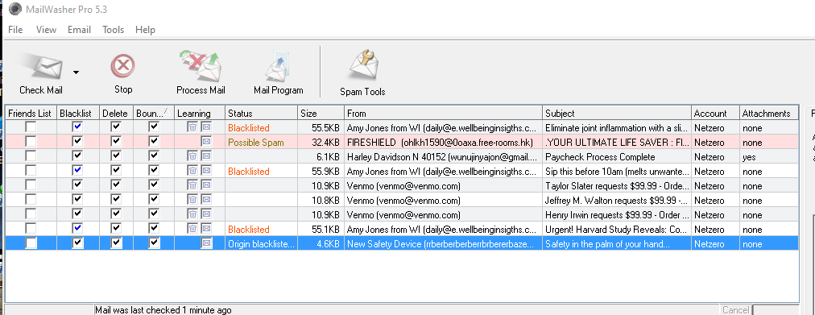Click the 32.4KB size cell
The height and width of the screenshot is (315, 815).
[x=321, y=142]
